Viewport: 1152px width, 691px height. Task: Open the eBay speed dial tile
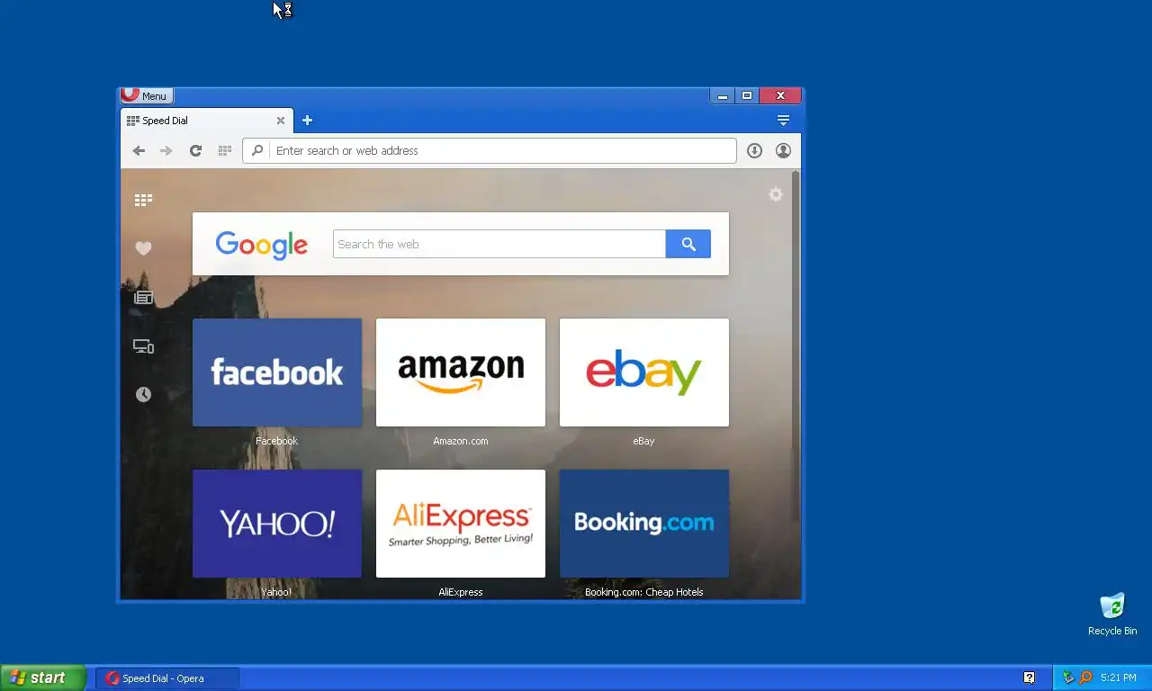644,372
